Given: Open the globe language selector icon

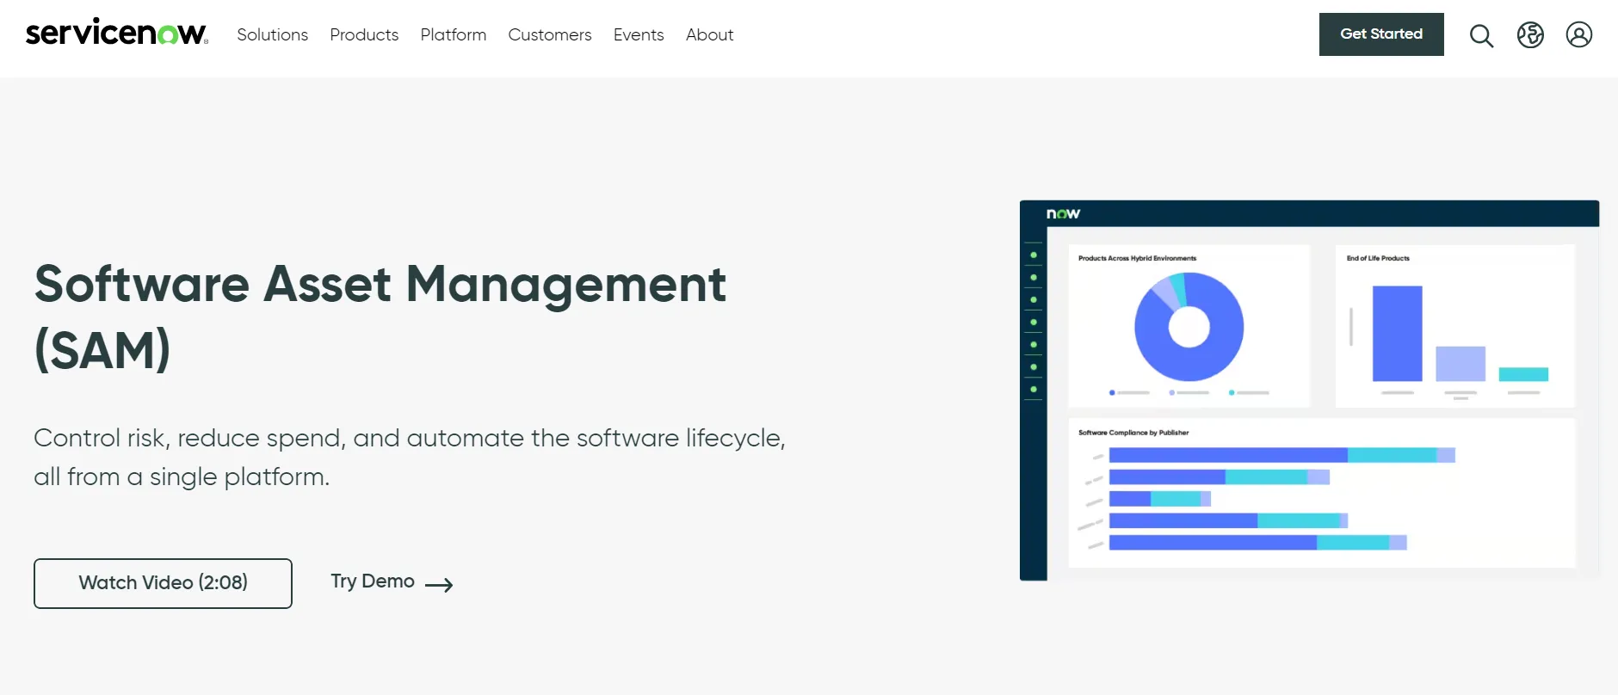Looking at the screenshot, I should point(1530,34).
